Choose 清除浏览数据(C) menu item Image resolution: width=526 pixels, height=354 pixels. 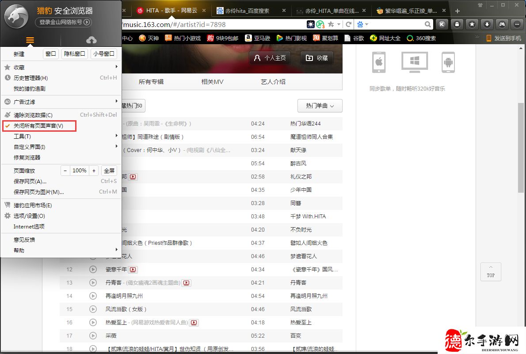[61, 115]
